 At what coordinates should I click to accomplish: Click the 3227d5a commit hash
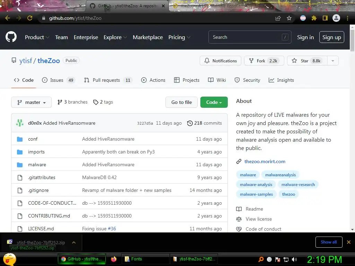pyautogui.click(x=145, y=123)
